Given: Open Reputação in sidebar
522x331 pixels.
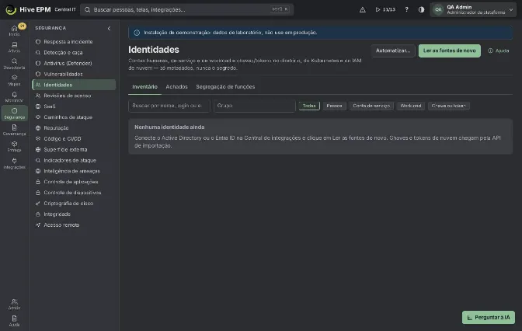Looking at the screenshot, I should (74, 128).
